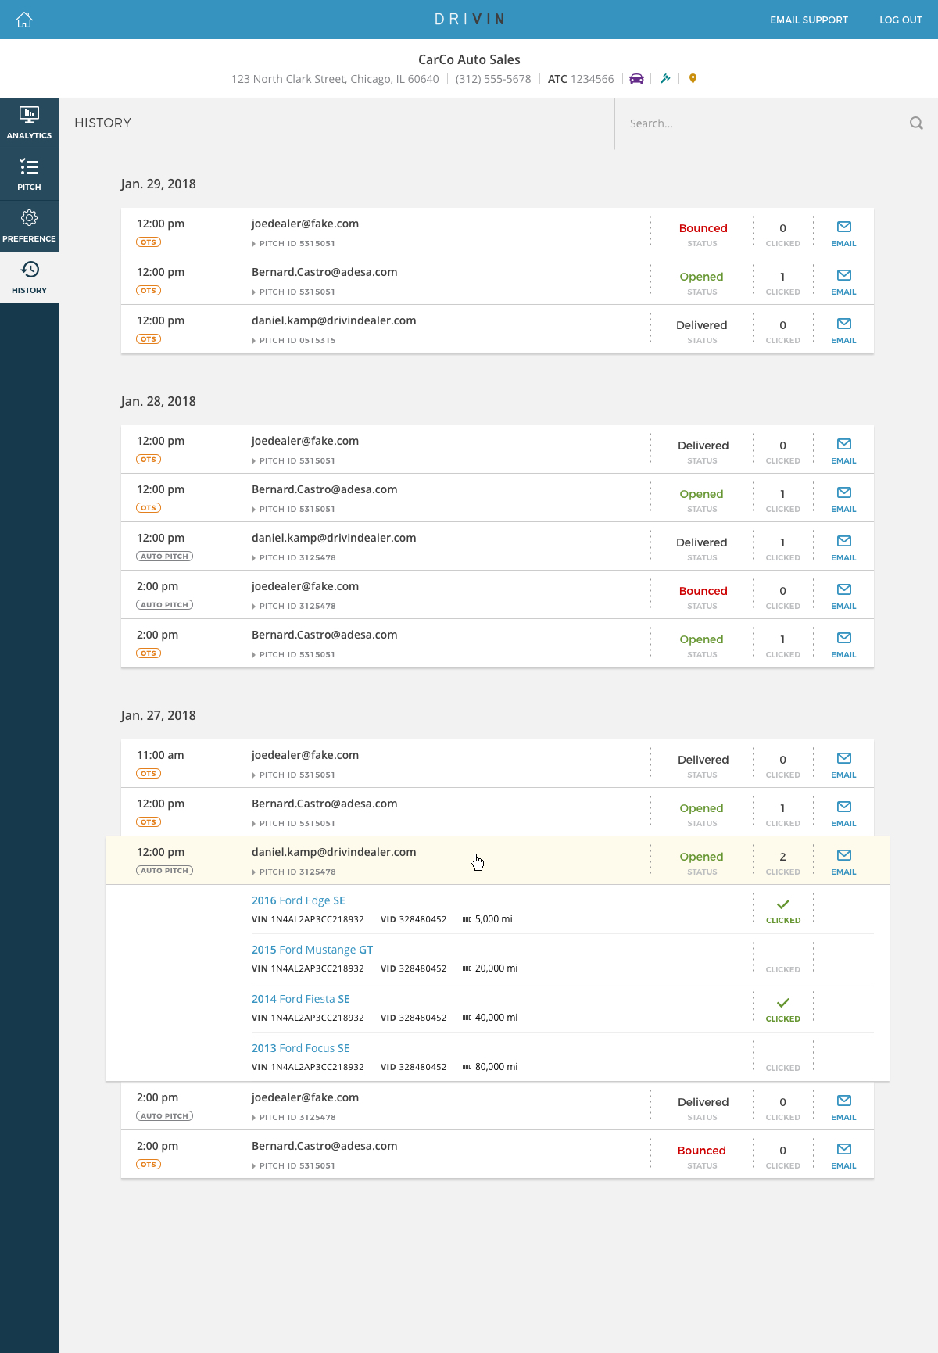
Task: Open email for highlighted Jan. 27 daniel.kamp row
Action: pyautogui.click(x=843, y=861)
